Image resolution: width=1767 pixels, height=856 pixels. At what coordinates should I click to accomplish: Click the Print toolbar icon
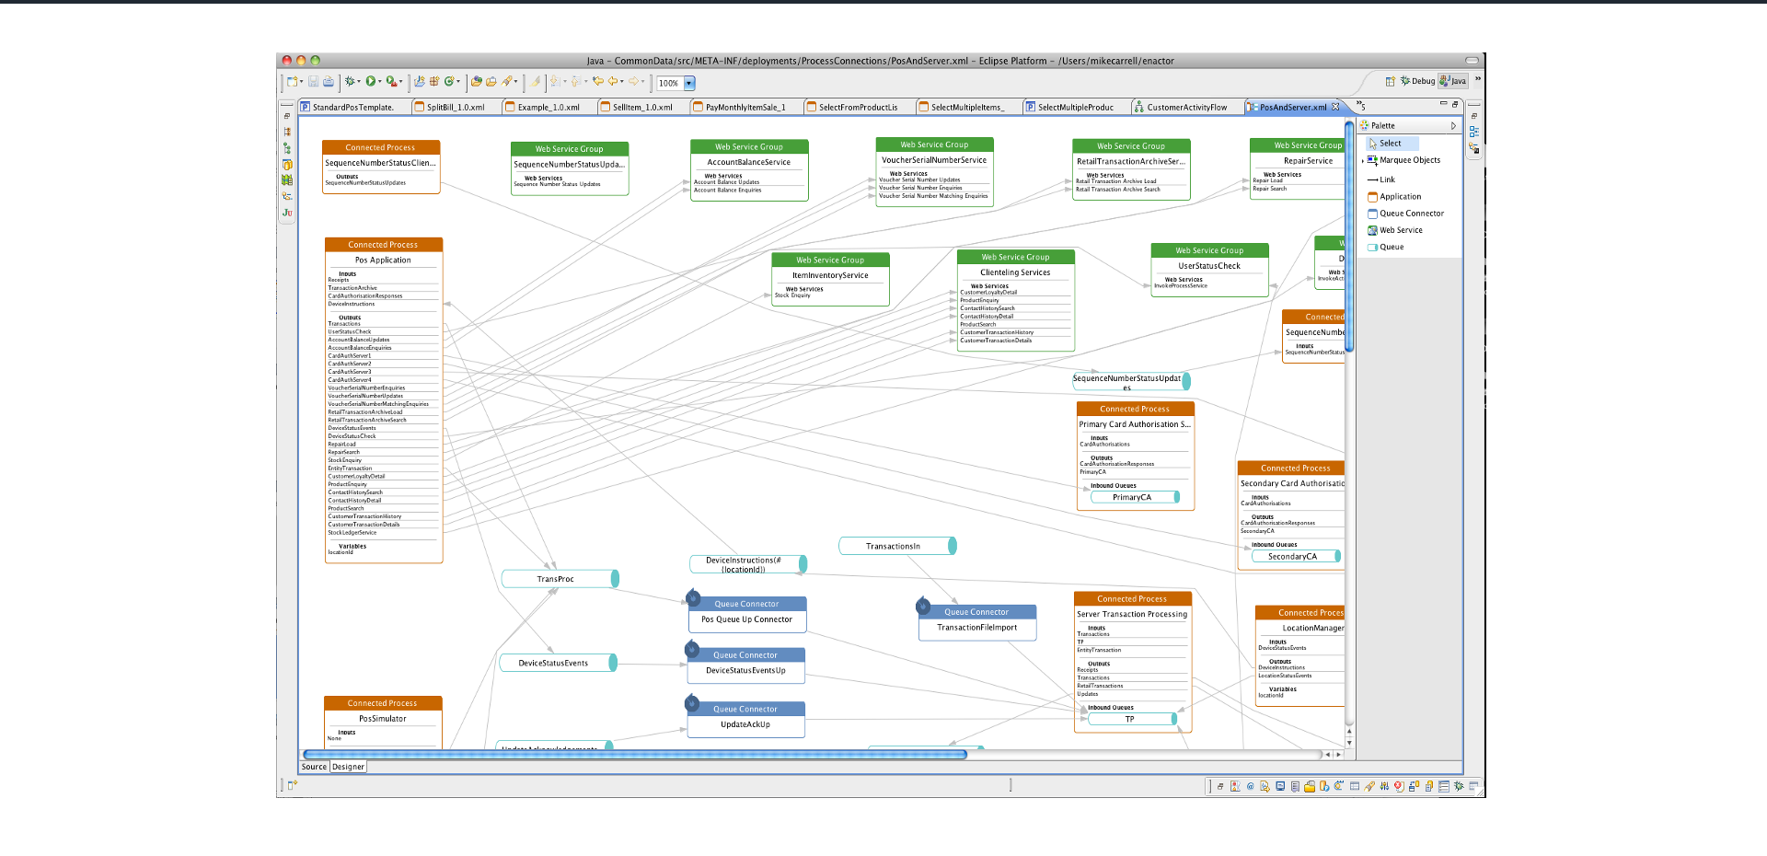[x=328, y=81]
